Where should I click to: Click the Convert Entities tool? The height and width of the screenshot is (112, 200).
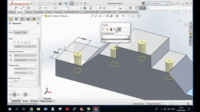(91, 8)
